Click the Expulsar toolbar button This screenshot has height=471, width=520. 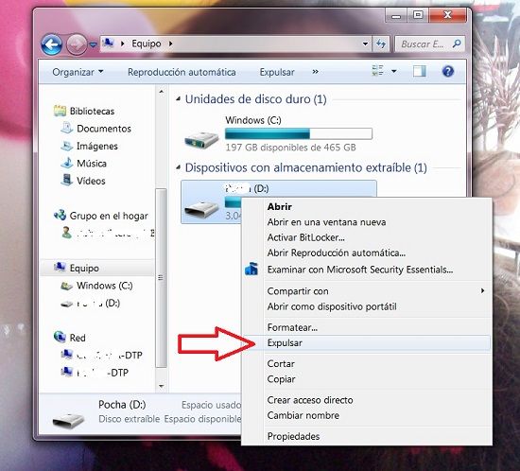pyautogui.click(x=277, y=72)
